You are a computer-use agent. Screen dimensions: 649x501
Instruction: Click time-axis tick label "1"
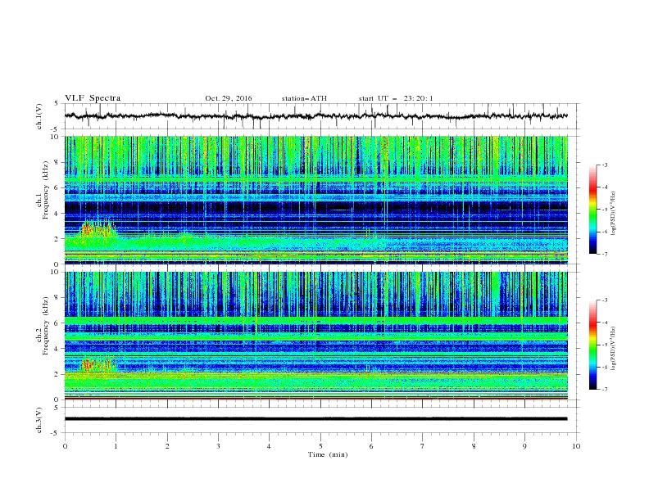pos(116,446)
